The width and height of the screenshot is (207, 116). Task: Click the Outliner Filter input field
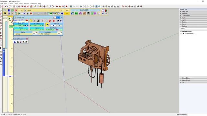coord(196,29)
